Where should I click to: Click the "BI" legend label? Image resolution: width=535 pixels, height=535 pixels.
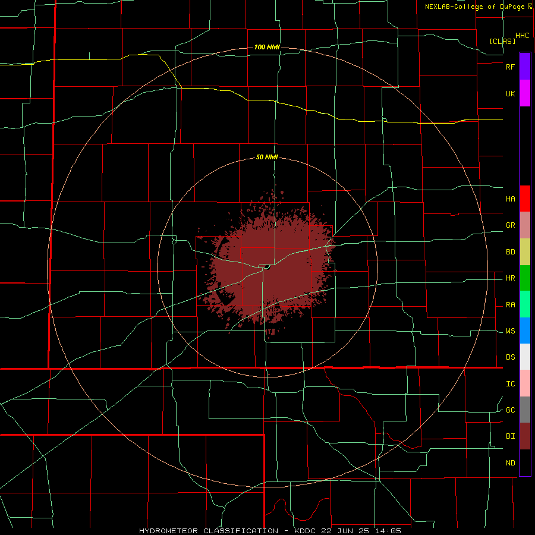coord(510,436)
